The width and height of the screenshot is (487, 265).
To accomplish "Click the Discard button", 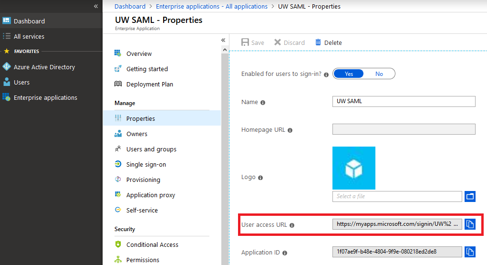I will point(289,42).
